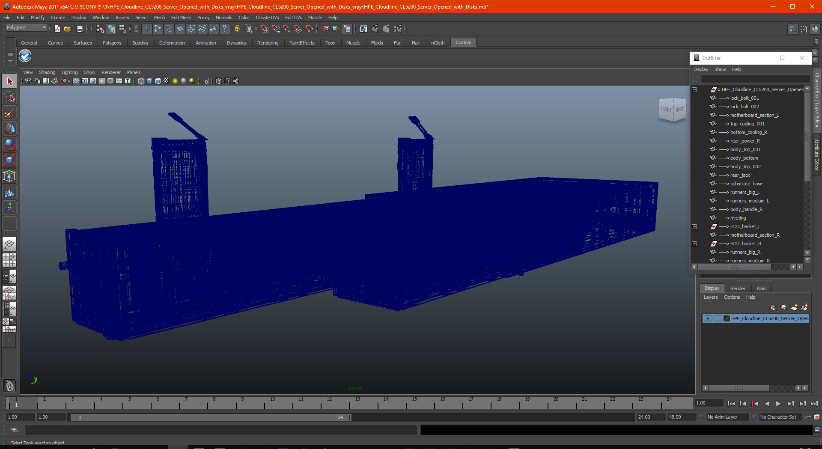
Task: Click the question mark selection mask icon
Action: 224,29
